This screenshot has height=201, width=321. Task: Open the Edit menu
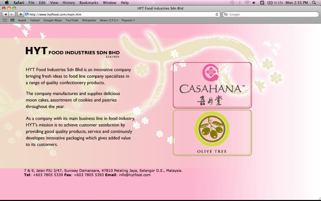click(42, 3)
